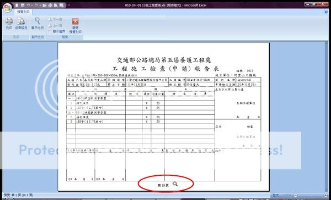
Task: Click the 施工單位 阿里山工務段 text
Action: pyautogui.click(x=236, y=75)
